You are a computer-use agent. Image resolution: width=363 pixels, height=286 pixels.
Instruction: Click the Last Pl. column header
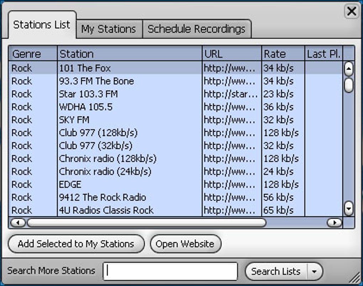pyautogui.click(x=324, y=54)
